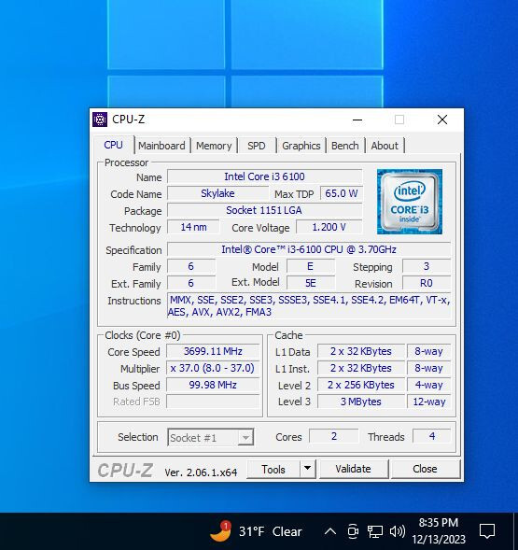This screenshot has width=518, height=550.
Task: Click the Instructions list starting with MMX
Action: (309, 306)
